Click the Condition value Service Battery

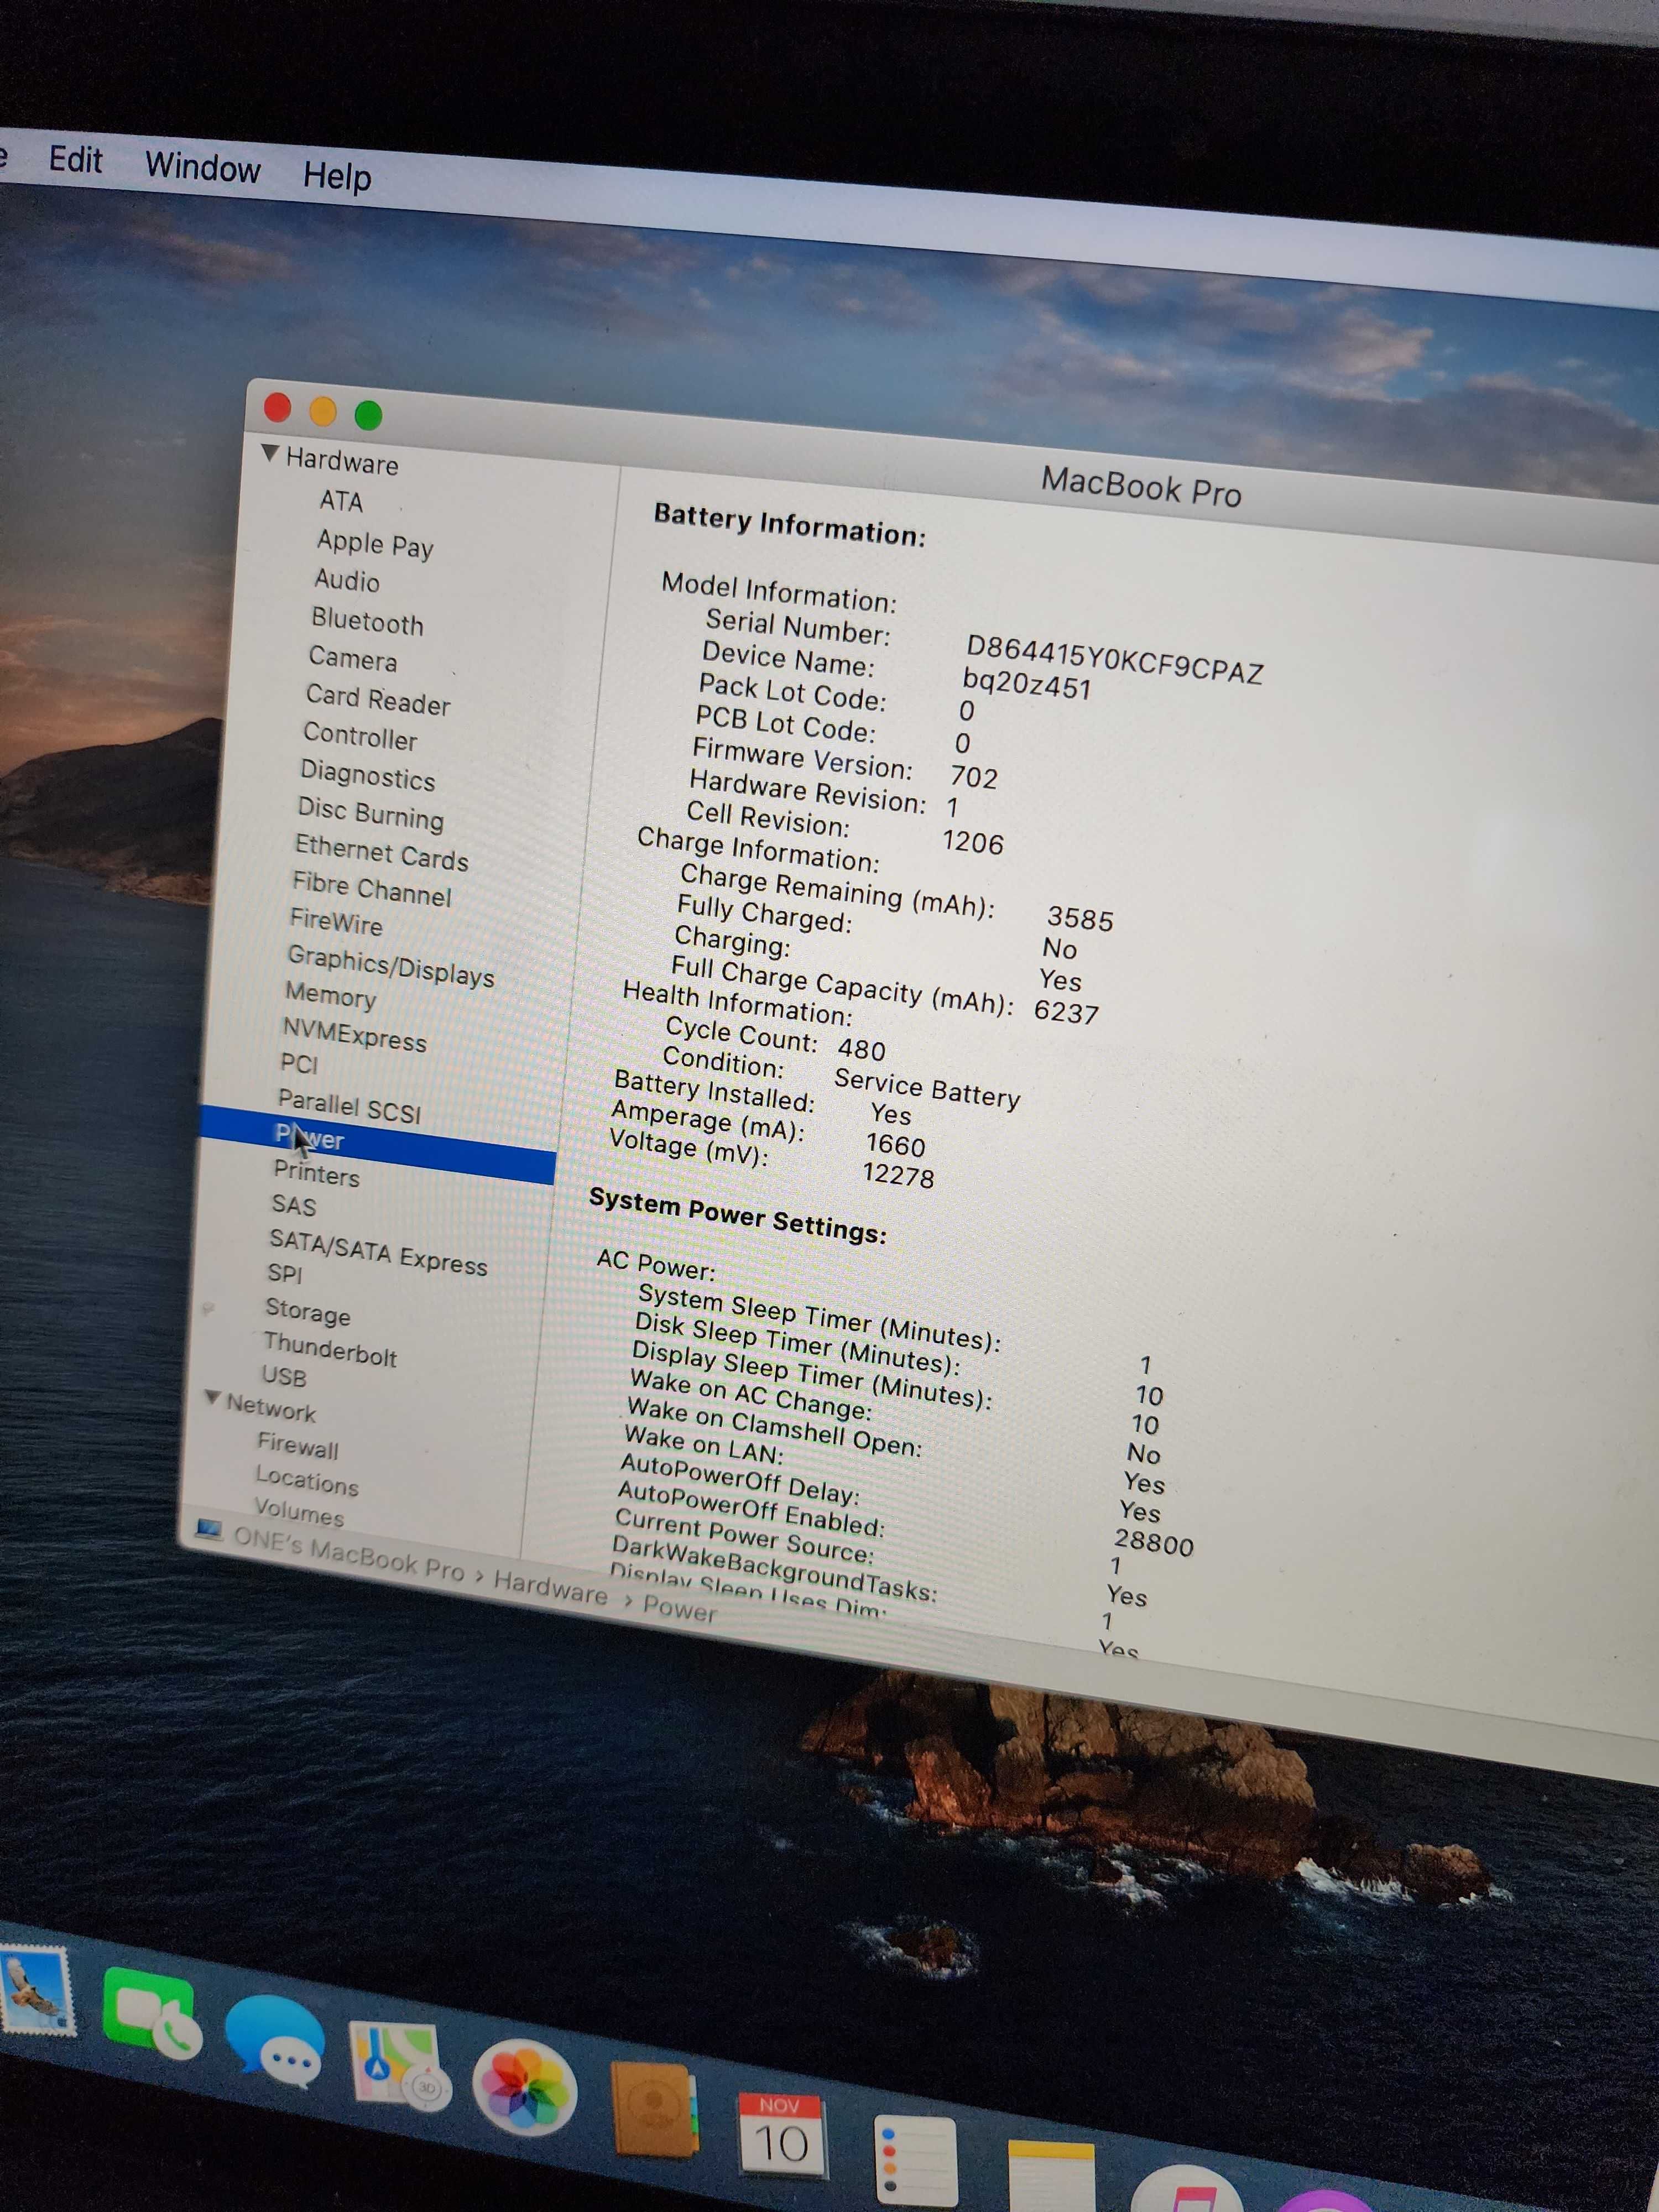927,1088
